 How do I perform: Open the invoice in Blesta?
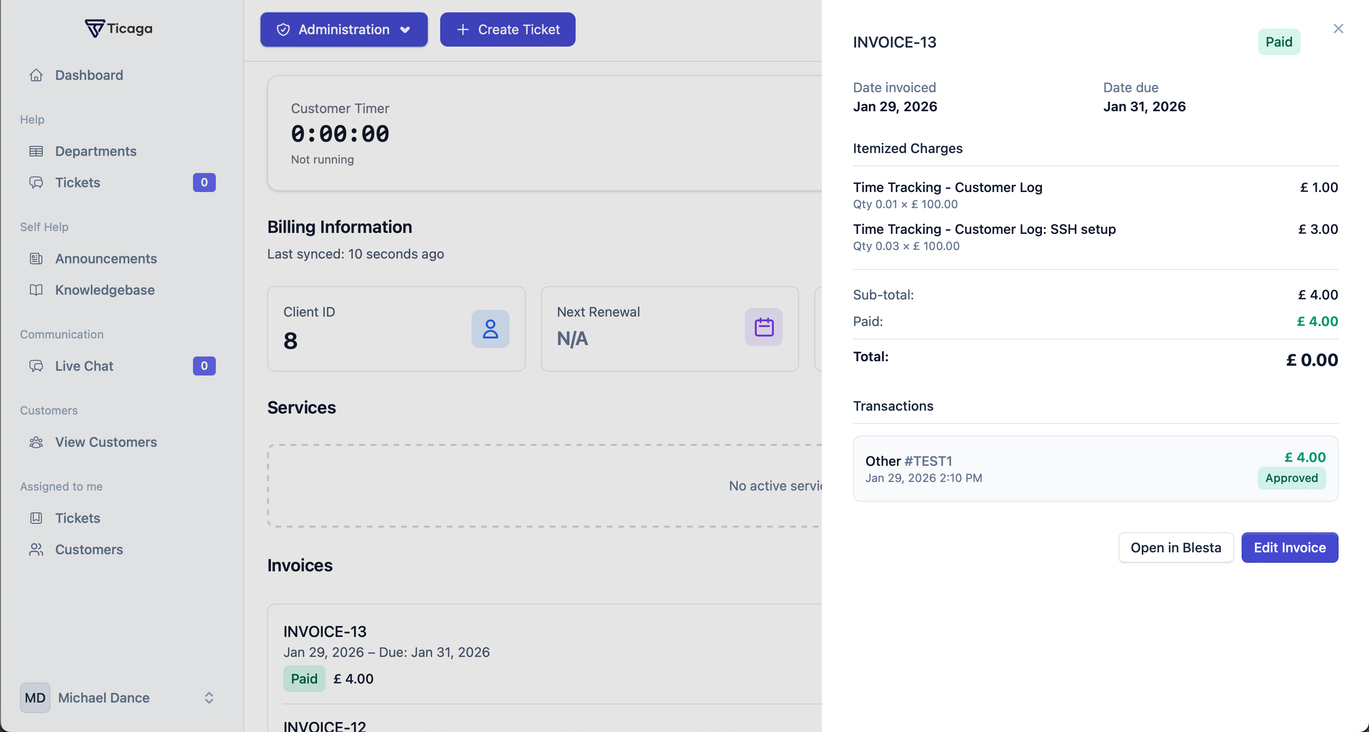click(1175, 547)
